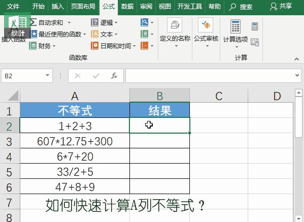Click the More Functions orange book icon
This screenshot has width=304, height=222.
tap(145, 46)
